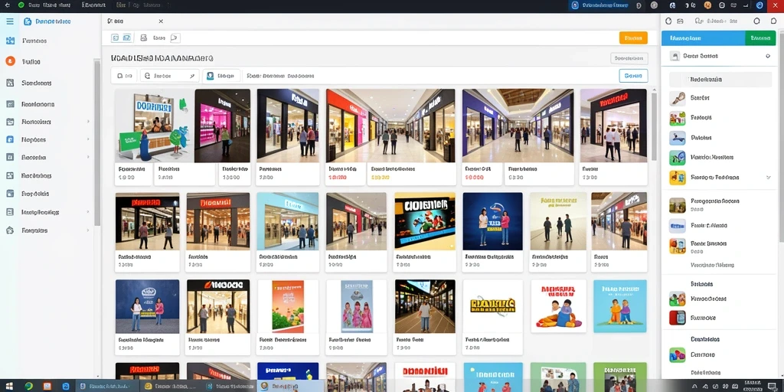The width and height of the screenshot is (784, 392).
Task: Select the grid view icon in the toolbar
Action: tap(116, 38)
